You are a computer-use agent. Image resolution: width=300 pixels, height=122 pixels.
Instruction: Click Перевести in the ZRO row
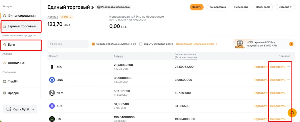pyautogui.click(x=277, y=67)
